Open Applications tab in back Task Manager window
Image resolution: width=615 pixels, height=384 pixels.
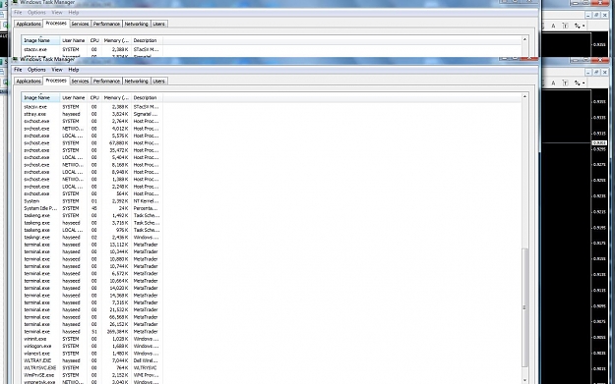point(29,24)
